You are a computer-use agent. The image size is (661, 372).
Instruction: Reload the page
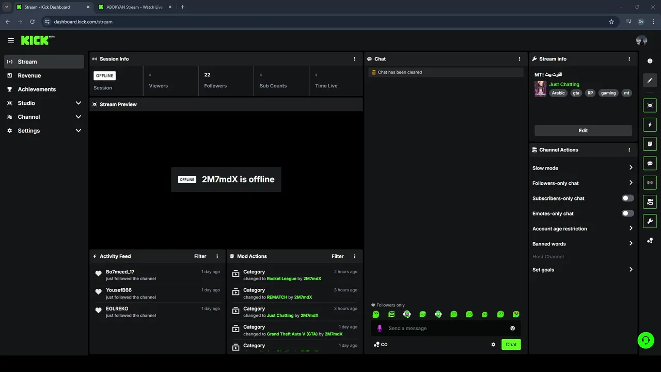pos(32,22)
